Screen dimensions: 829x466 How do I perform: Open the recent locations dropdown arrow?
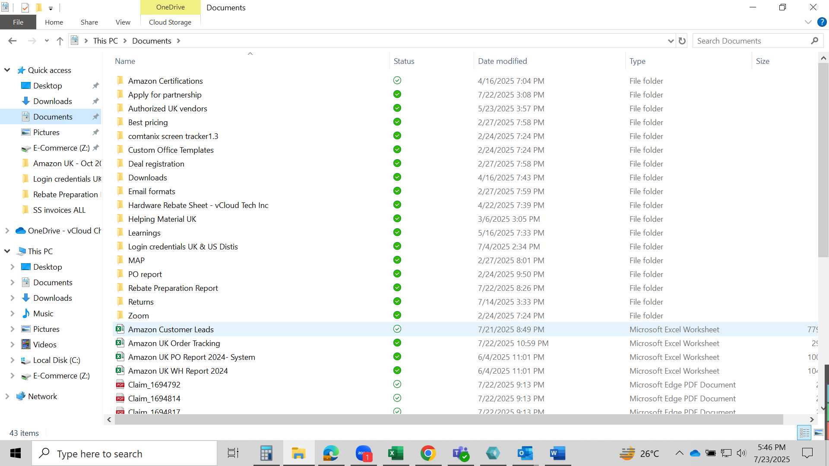pyautogui.click(x=47, y=41)
